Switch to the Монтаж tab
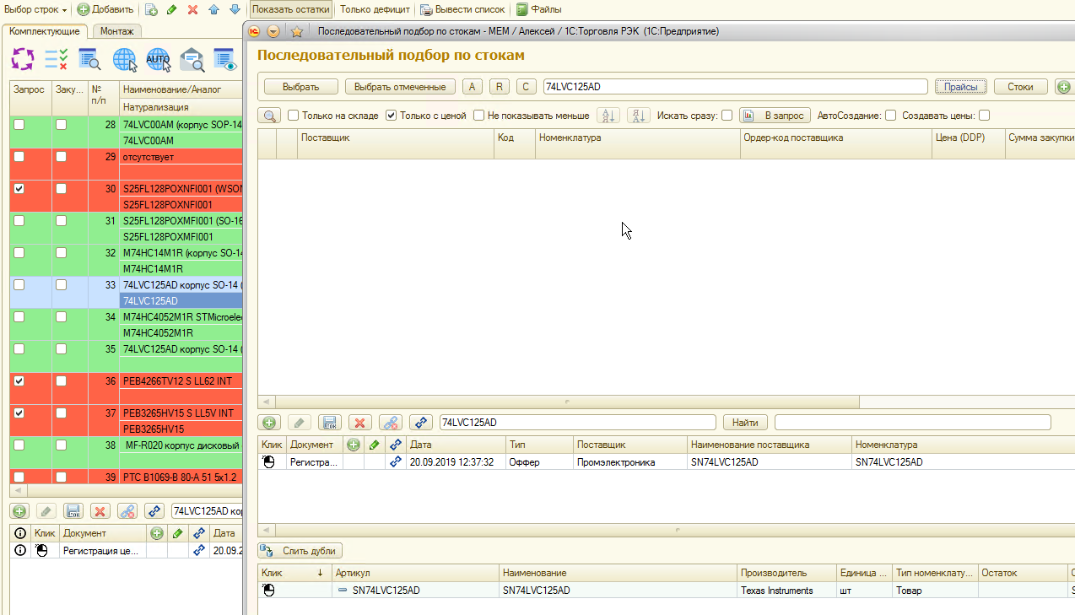 (x=117, y=31)
